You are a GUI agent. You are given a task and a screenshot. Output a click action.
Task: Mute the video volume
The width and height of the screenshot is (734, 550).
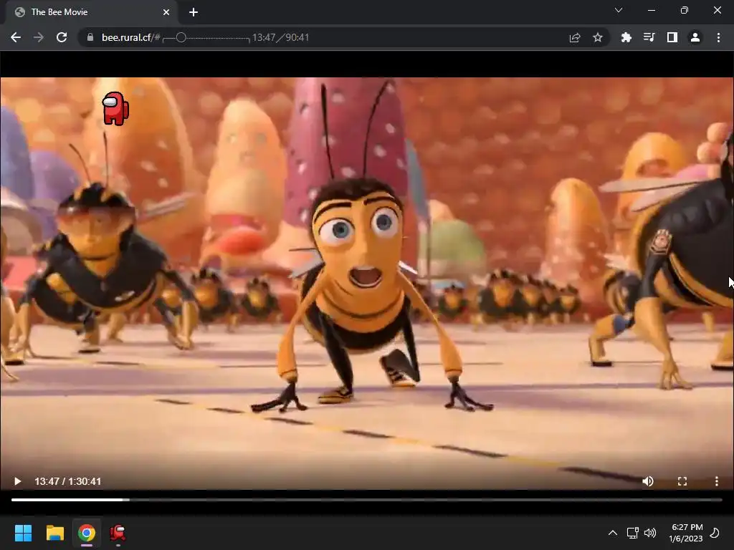tap(648, 481)
